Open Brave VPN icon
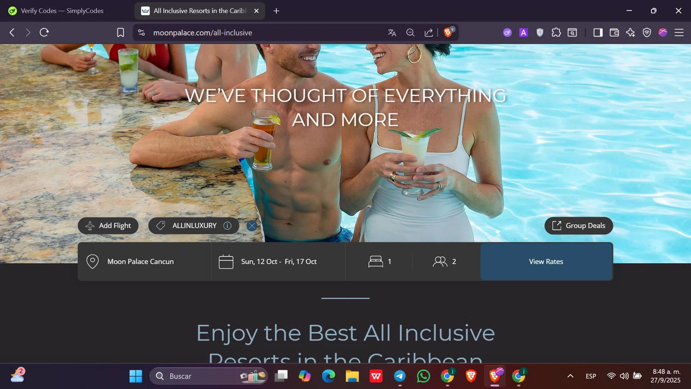 tap(647, 32)
